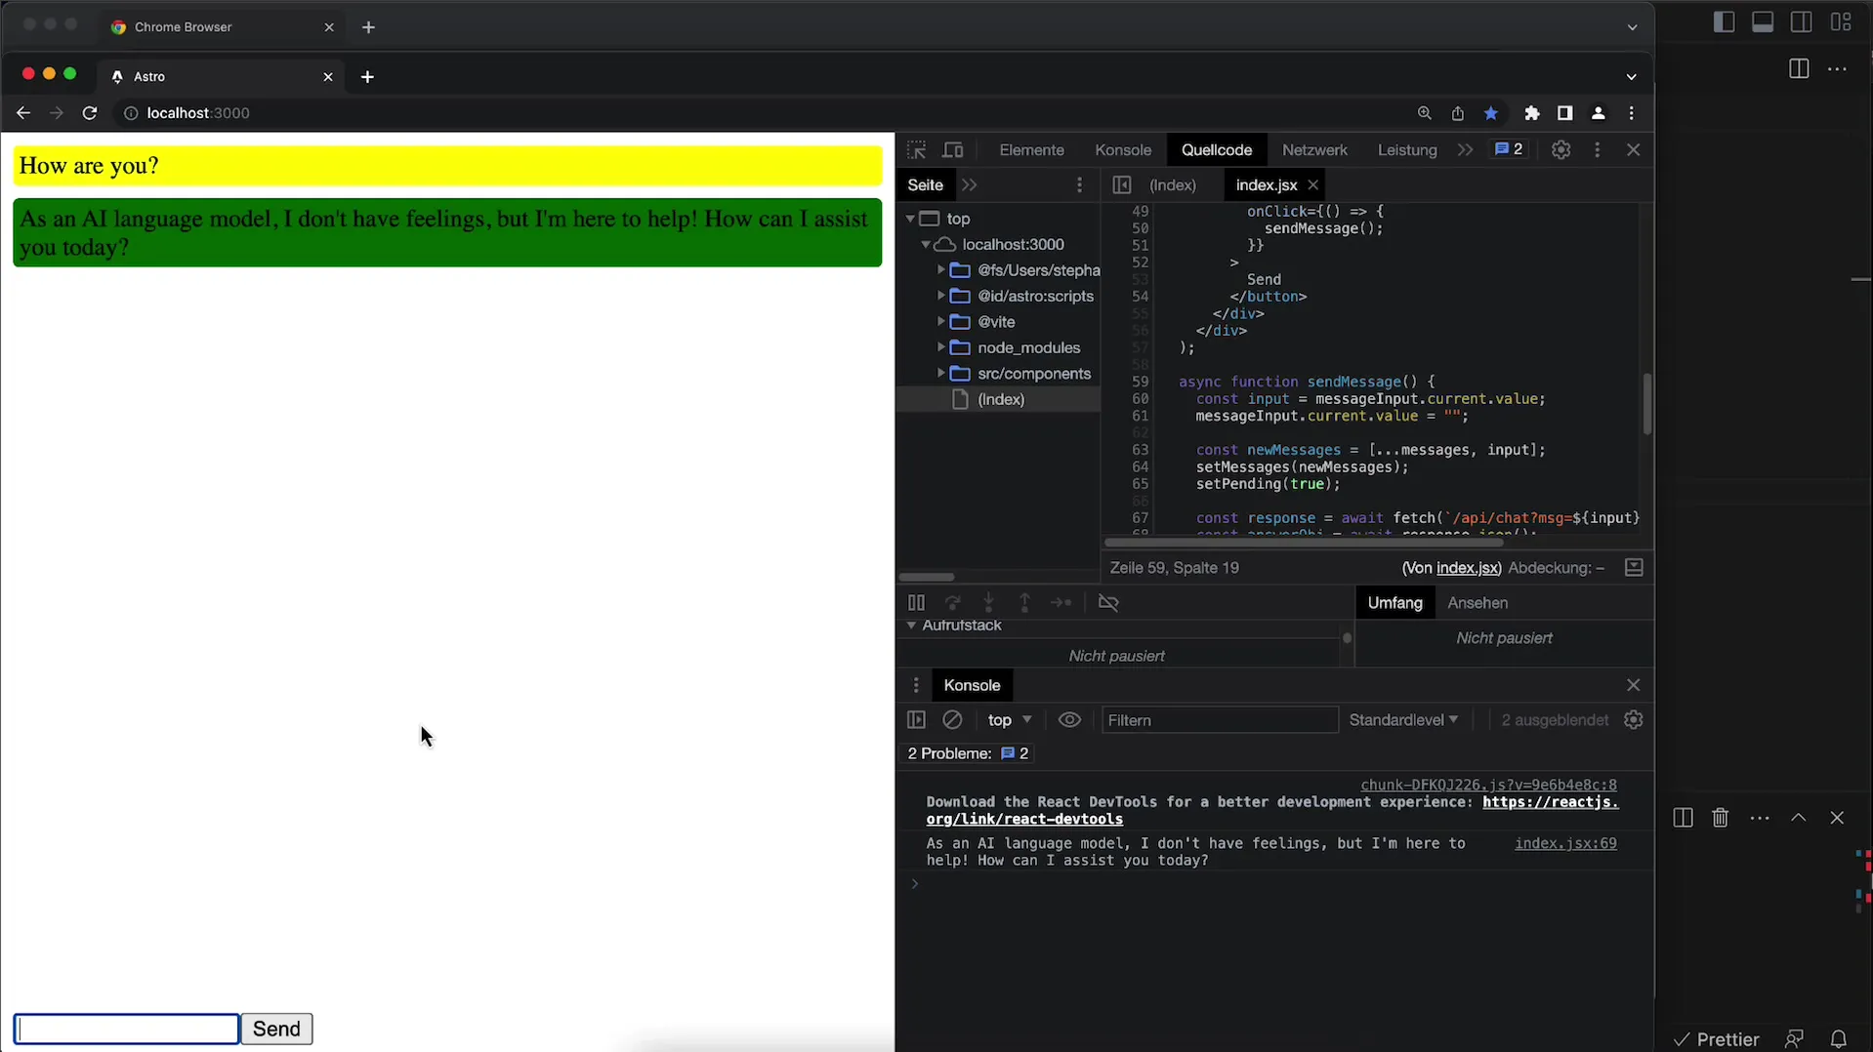Switch to the Leistung tab

coord(1407,150)
